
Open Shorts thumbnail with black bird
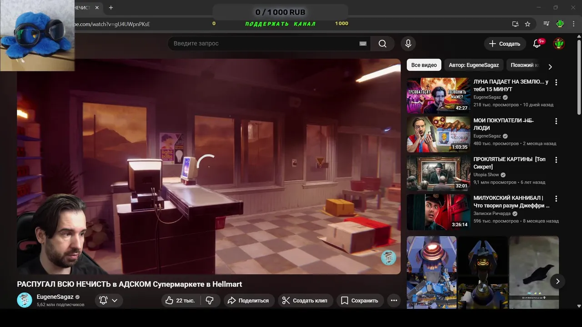coord(534,272)
